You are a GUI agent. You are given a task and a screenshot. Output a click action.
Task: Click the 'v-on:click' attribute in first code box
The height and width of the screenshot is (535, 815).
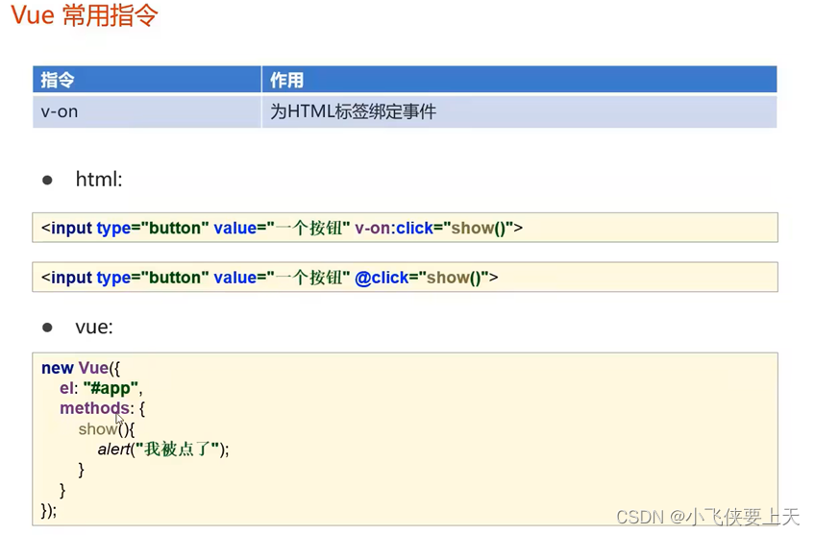click(394, 228)
